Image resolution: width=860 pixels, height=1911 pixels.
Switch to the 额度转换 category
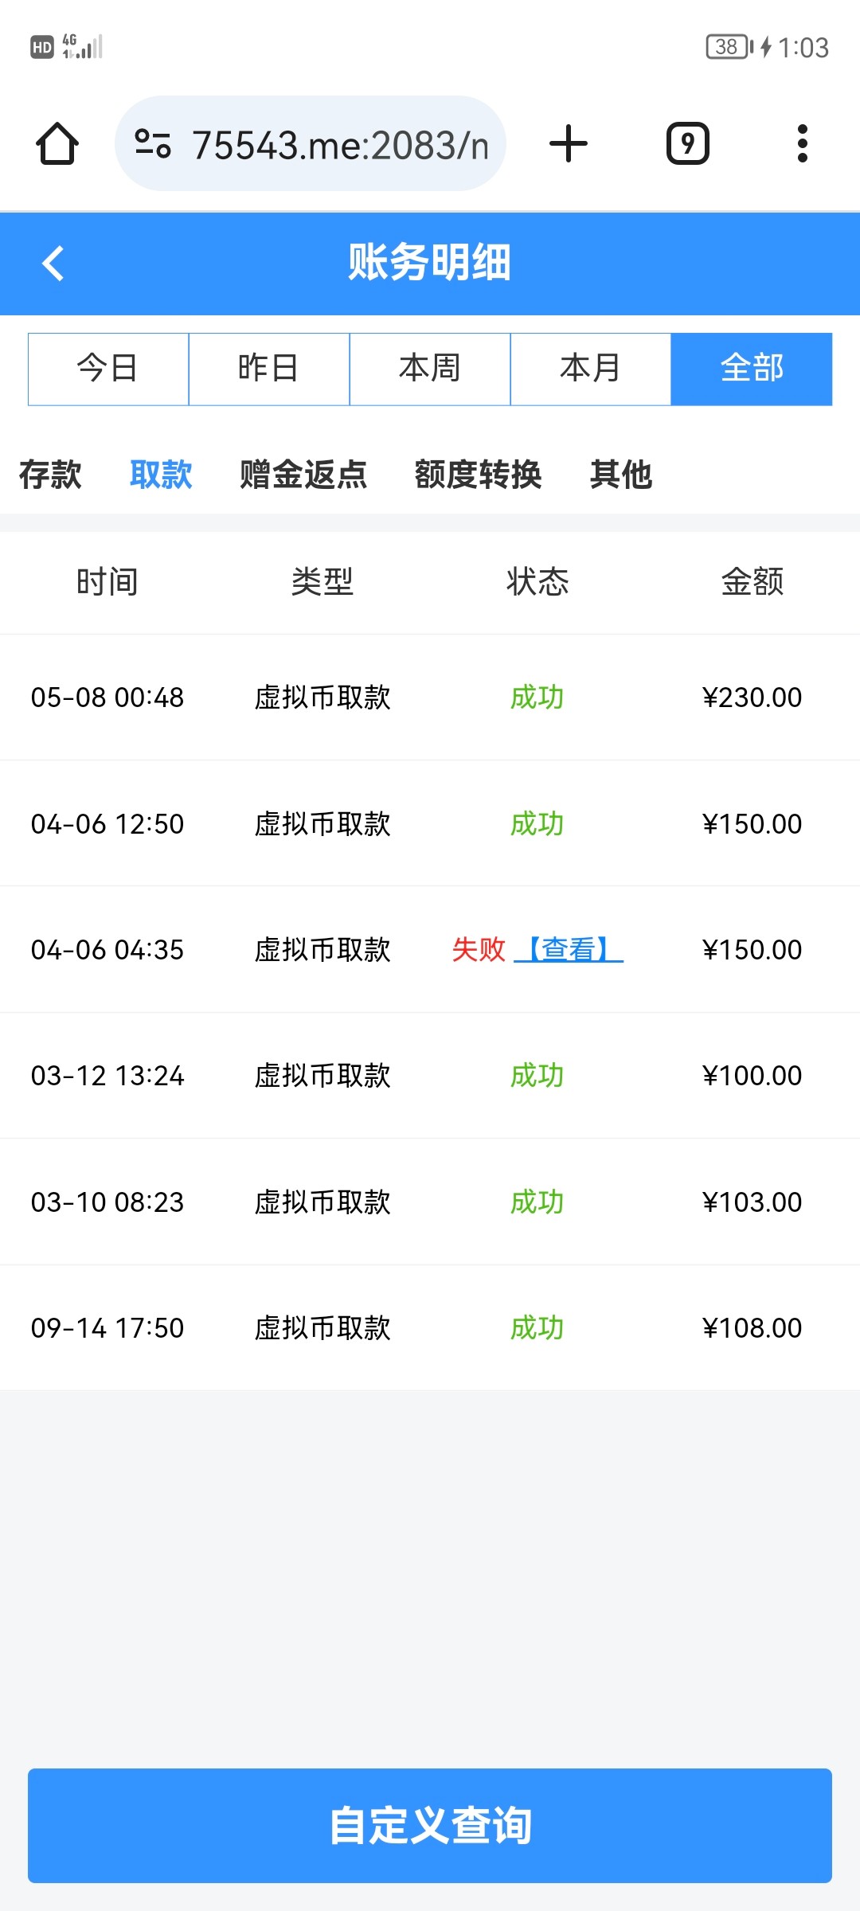pos(478,475)
